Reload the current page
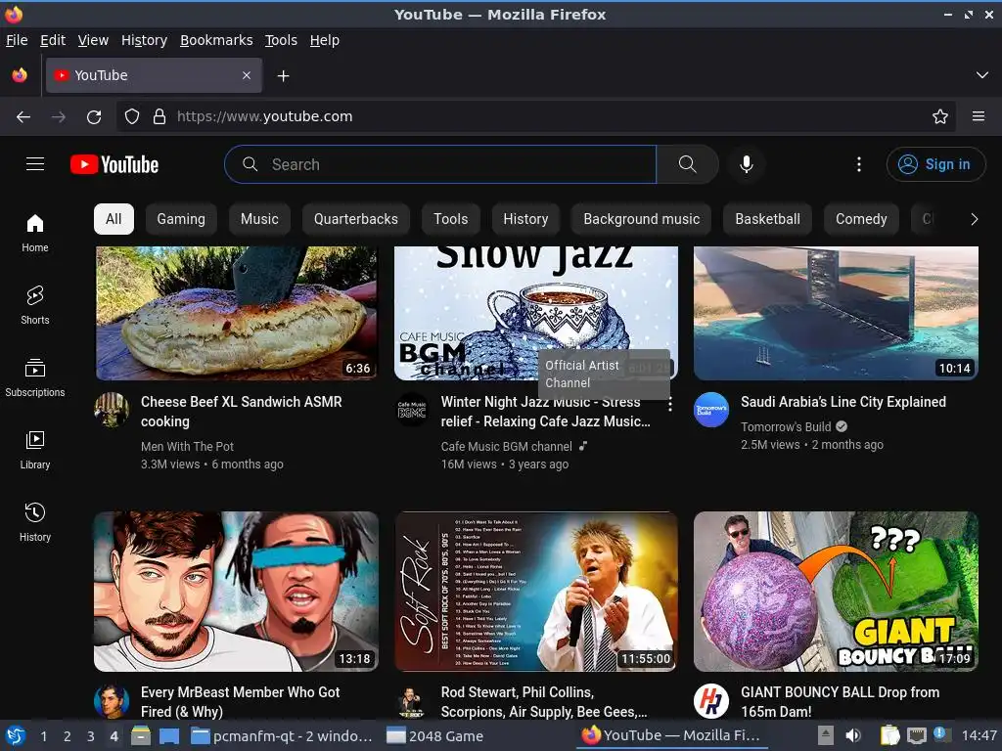 (94, 117)
